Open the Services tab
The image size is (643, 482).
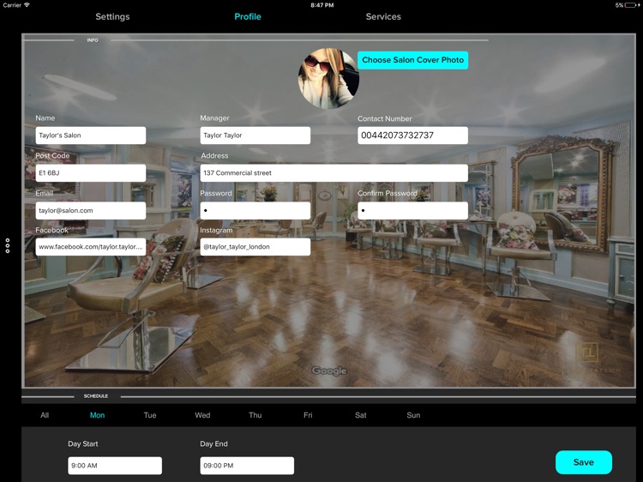[383, 17]
